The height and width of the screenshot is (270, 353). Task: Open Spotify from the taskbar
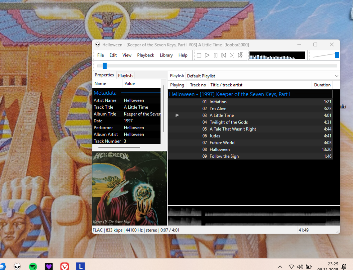[33, 266]
